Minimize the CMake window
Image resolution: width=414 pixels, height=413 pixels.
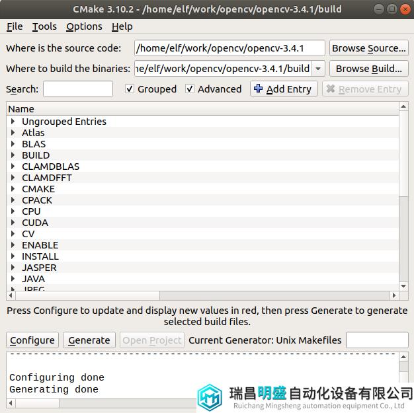coord(379,9)
